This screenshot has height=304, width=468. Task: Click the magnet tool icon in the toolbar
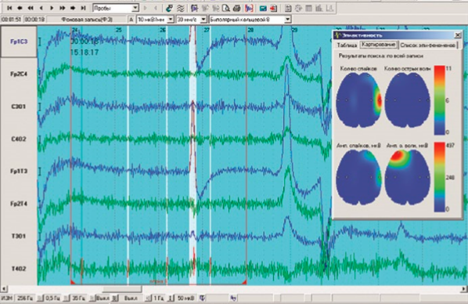click(x=169, y=8)
